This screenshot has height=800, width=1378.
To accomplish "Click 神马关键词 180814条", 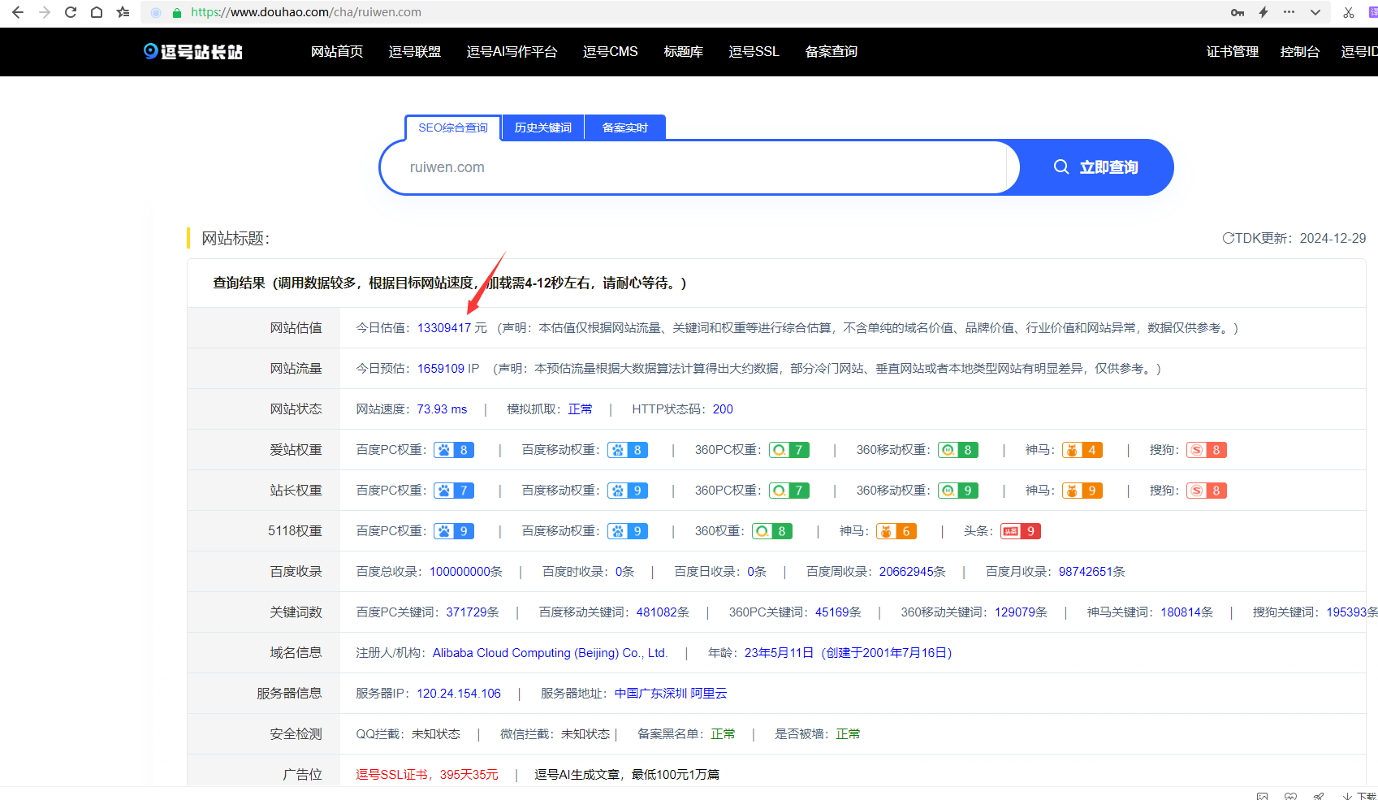I will [1187, 612].
